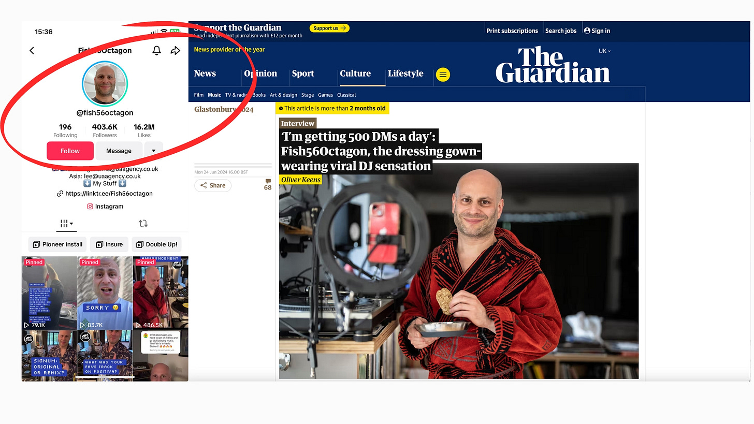Viewport: 754px width, 424px height.
Task: Click the Guardian yellow hamburger menu icon
Action: 443,75
